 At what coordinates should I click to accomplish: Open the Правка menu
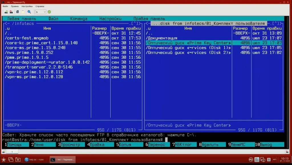tap(15, 6)
